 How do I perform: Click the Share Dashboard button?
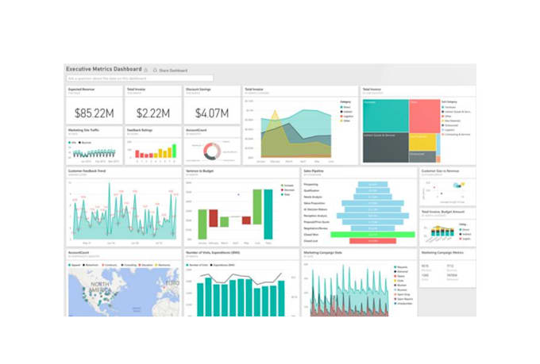(171, 71)
